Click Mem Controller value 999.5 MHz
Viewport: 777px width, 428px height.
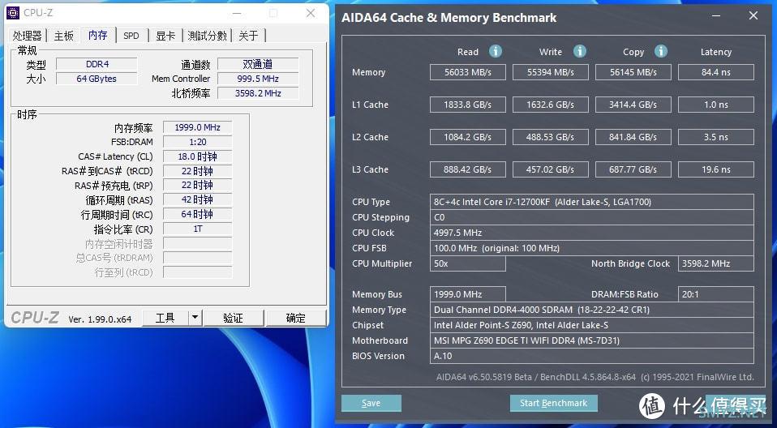(258, 79)
